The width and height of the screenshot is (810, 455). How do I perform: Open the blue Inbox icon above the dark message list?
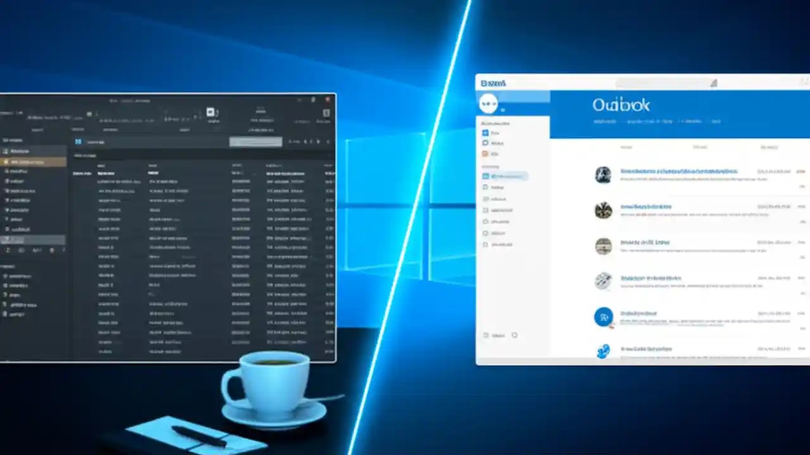[78, 142]
